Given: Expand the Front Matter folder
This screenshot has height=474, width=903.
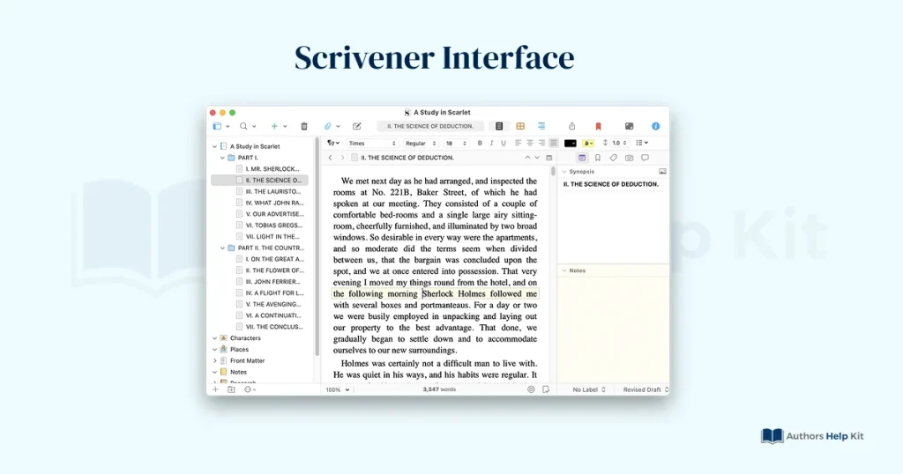Looking at the screenshot, I should [215, 360].
